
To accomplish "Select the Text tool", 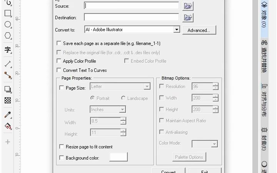I will pyautogui.click(x=8, y=50).
